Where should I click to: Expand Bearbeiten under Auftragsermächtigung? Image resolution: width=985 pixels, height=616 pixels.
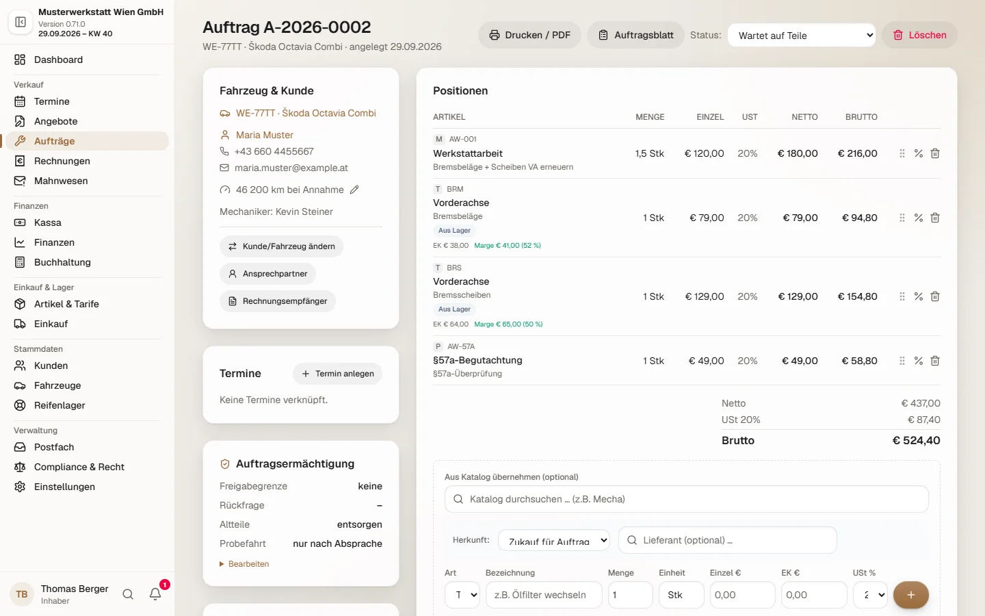(x=244, y=564)
